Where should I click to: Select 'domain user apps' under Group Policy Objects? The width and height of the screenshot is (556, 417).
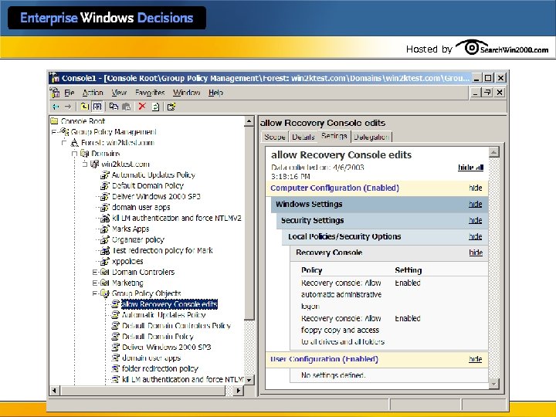(151, 358)
